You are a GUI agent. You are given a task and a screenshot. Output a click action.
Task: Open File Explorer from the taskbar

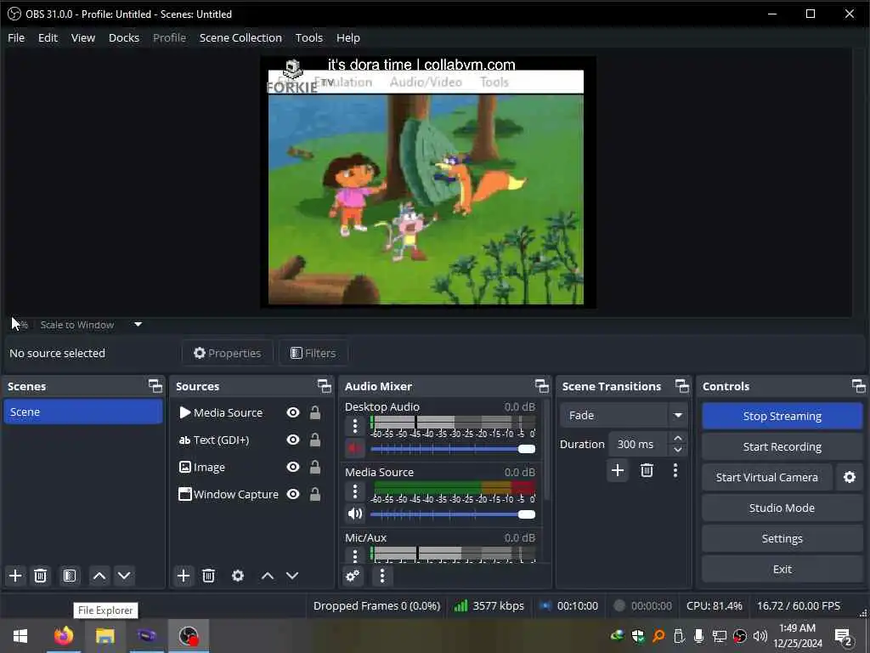click(x=105, y=636)
